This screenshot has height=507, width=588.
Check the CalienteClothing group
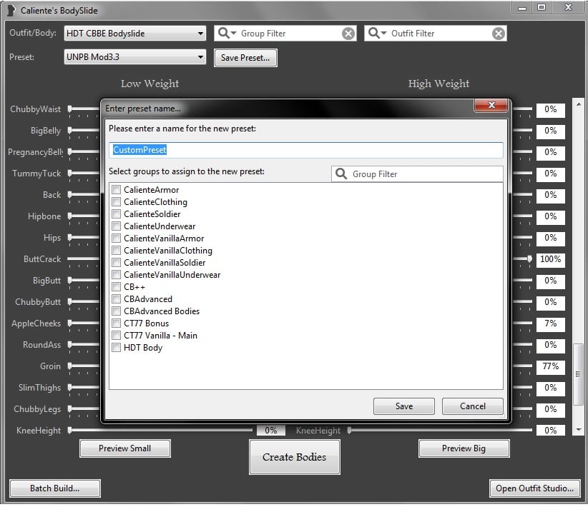pos(117,202)
